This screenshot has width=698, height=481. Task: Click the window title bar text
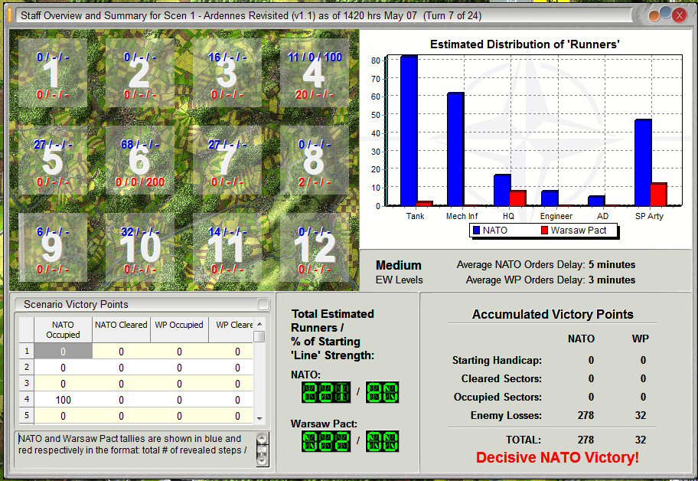coord(251,15)
